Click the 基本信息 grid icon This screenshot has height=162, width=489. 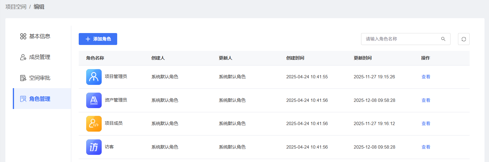23,36
